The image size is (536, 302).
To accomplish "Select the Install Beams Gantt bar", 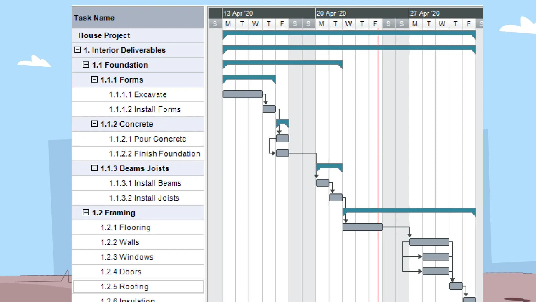I will point(322,183).
